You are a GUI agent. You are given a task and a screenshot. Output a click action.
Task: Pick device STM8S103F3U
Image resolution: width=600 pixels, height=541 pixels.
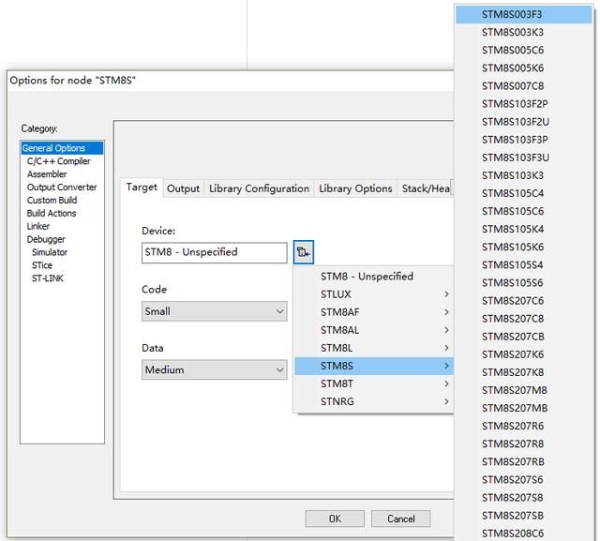coord(523,158)
